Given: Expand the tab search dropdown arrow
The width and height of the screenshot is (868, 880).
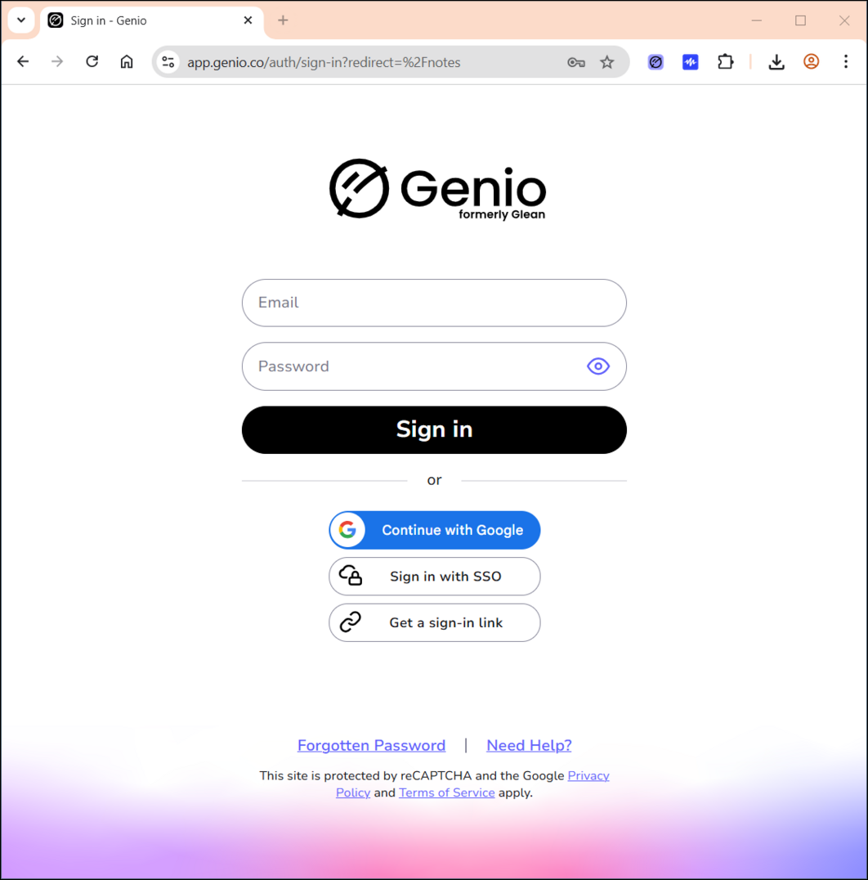Looking at the screenshot, I should (21, 20).
